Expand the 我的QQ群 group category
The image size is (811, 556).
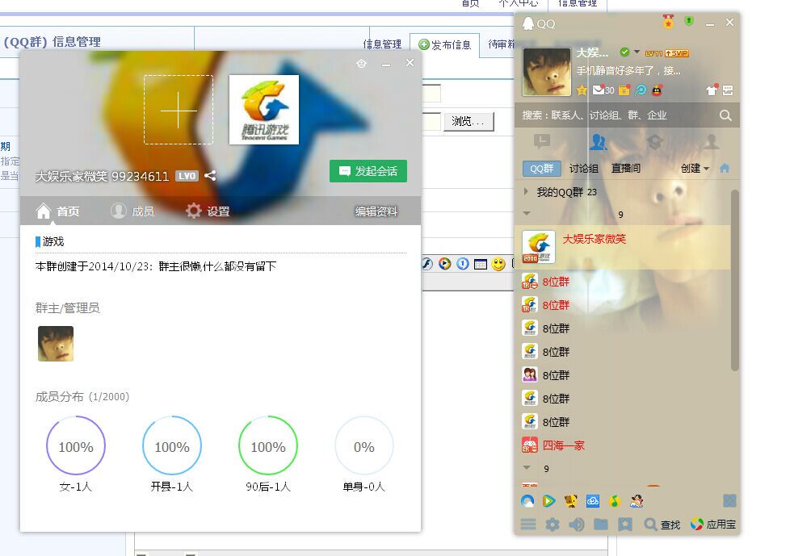[526, 192]
